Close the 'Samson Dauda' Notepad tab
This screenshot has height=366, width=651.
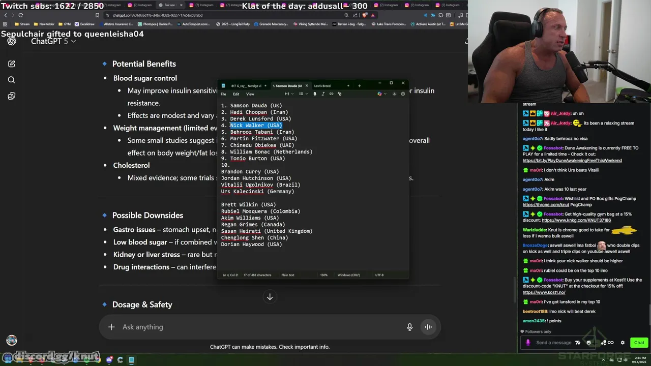tap(307, 86)
